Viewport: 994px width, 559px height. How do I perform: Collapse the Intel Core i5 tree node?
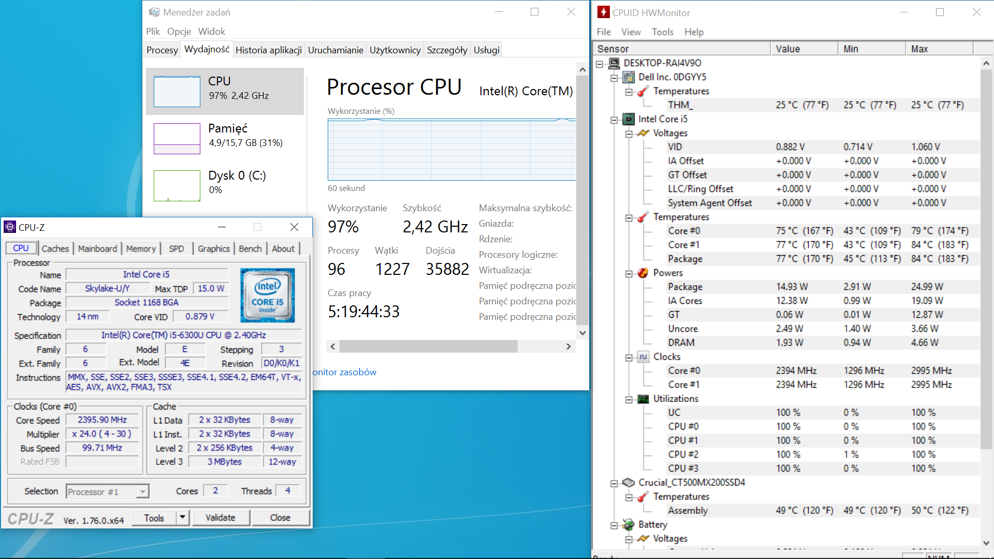[614, 120]
